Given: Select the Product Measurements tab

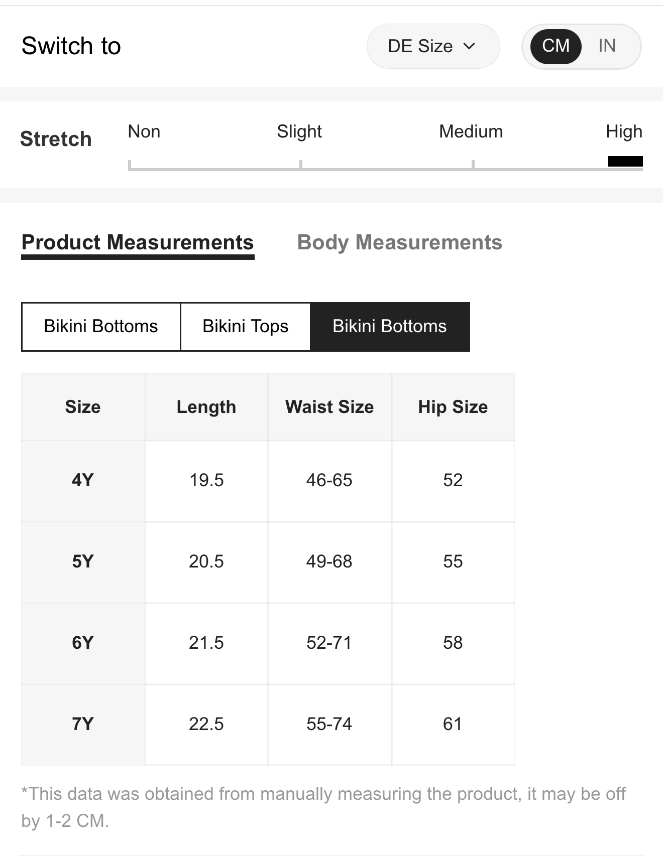Looking at the screenshot, I should pos(138,243).
